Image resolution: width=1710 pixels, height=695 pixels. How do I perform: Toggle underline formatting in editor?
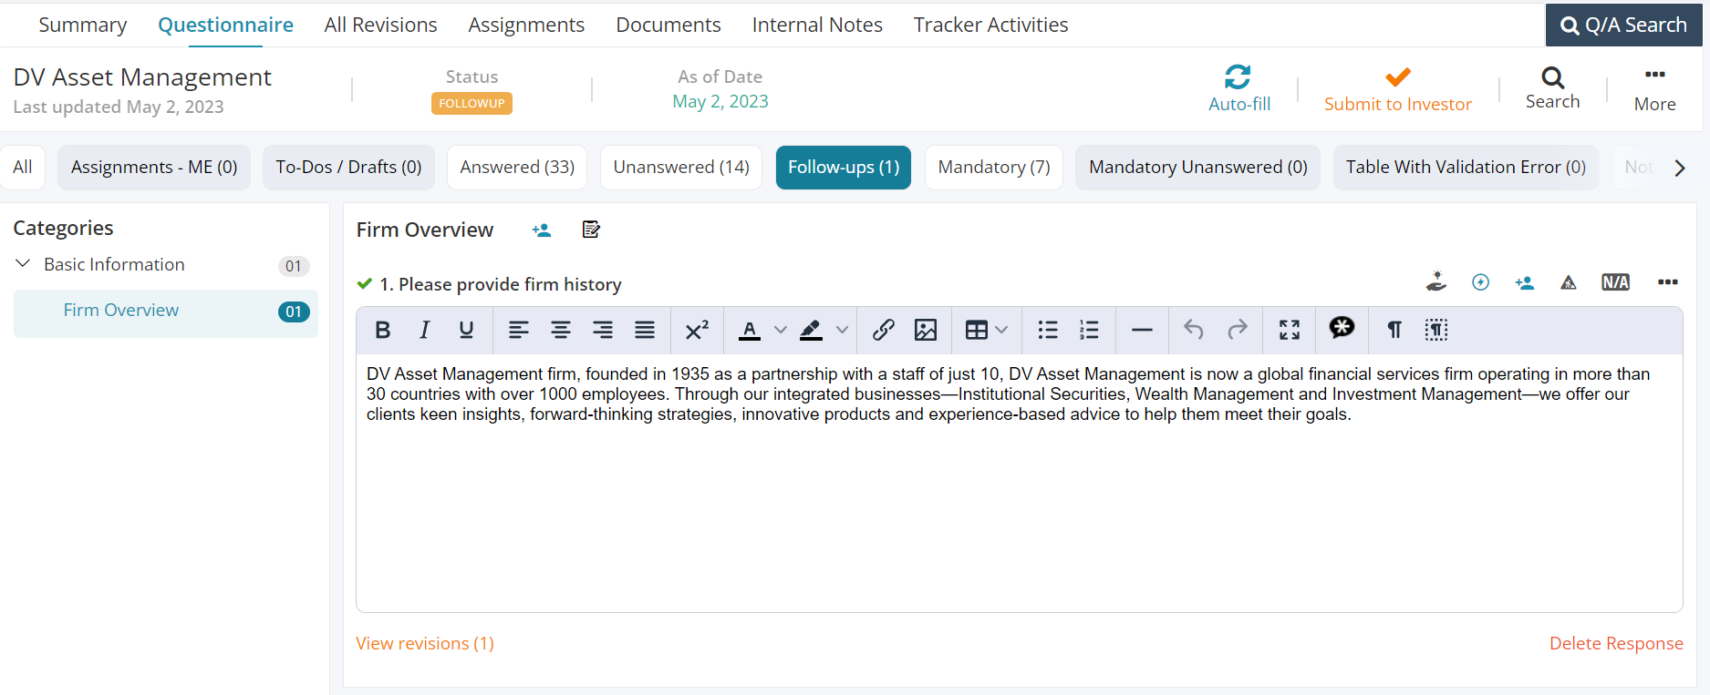[466, 330]
